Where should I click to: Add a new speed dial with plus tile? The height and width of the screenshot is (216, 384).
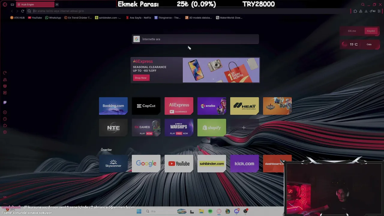point(244,127)
